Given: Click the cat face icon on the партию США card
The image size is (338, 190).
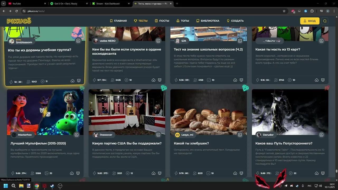Looking at the screenshot, I should (160, 173).
